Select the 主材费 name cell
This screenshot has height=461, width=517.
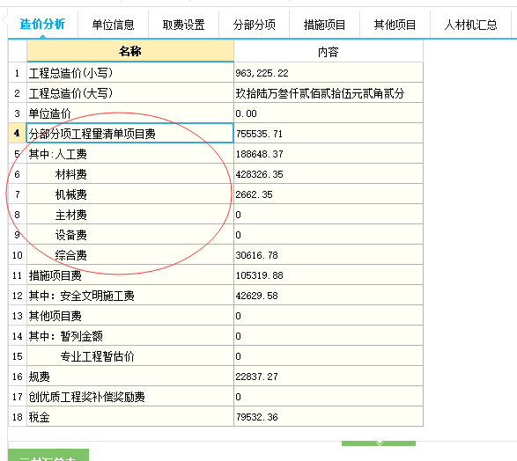[130, 215]
